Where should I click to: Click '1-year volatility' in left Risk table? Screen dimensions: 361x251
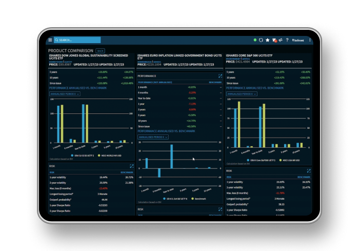click(x=58, y=177)
